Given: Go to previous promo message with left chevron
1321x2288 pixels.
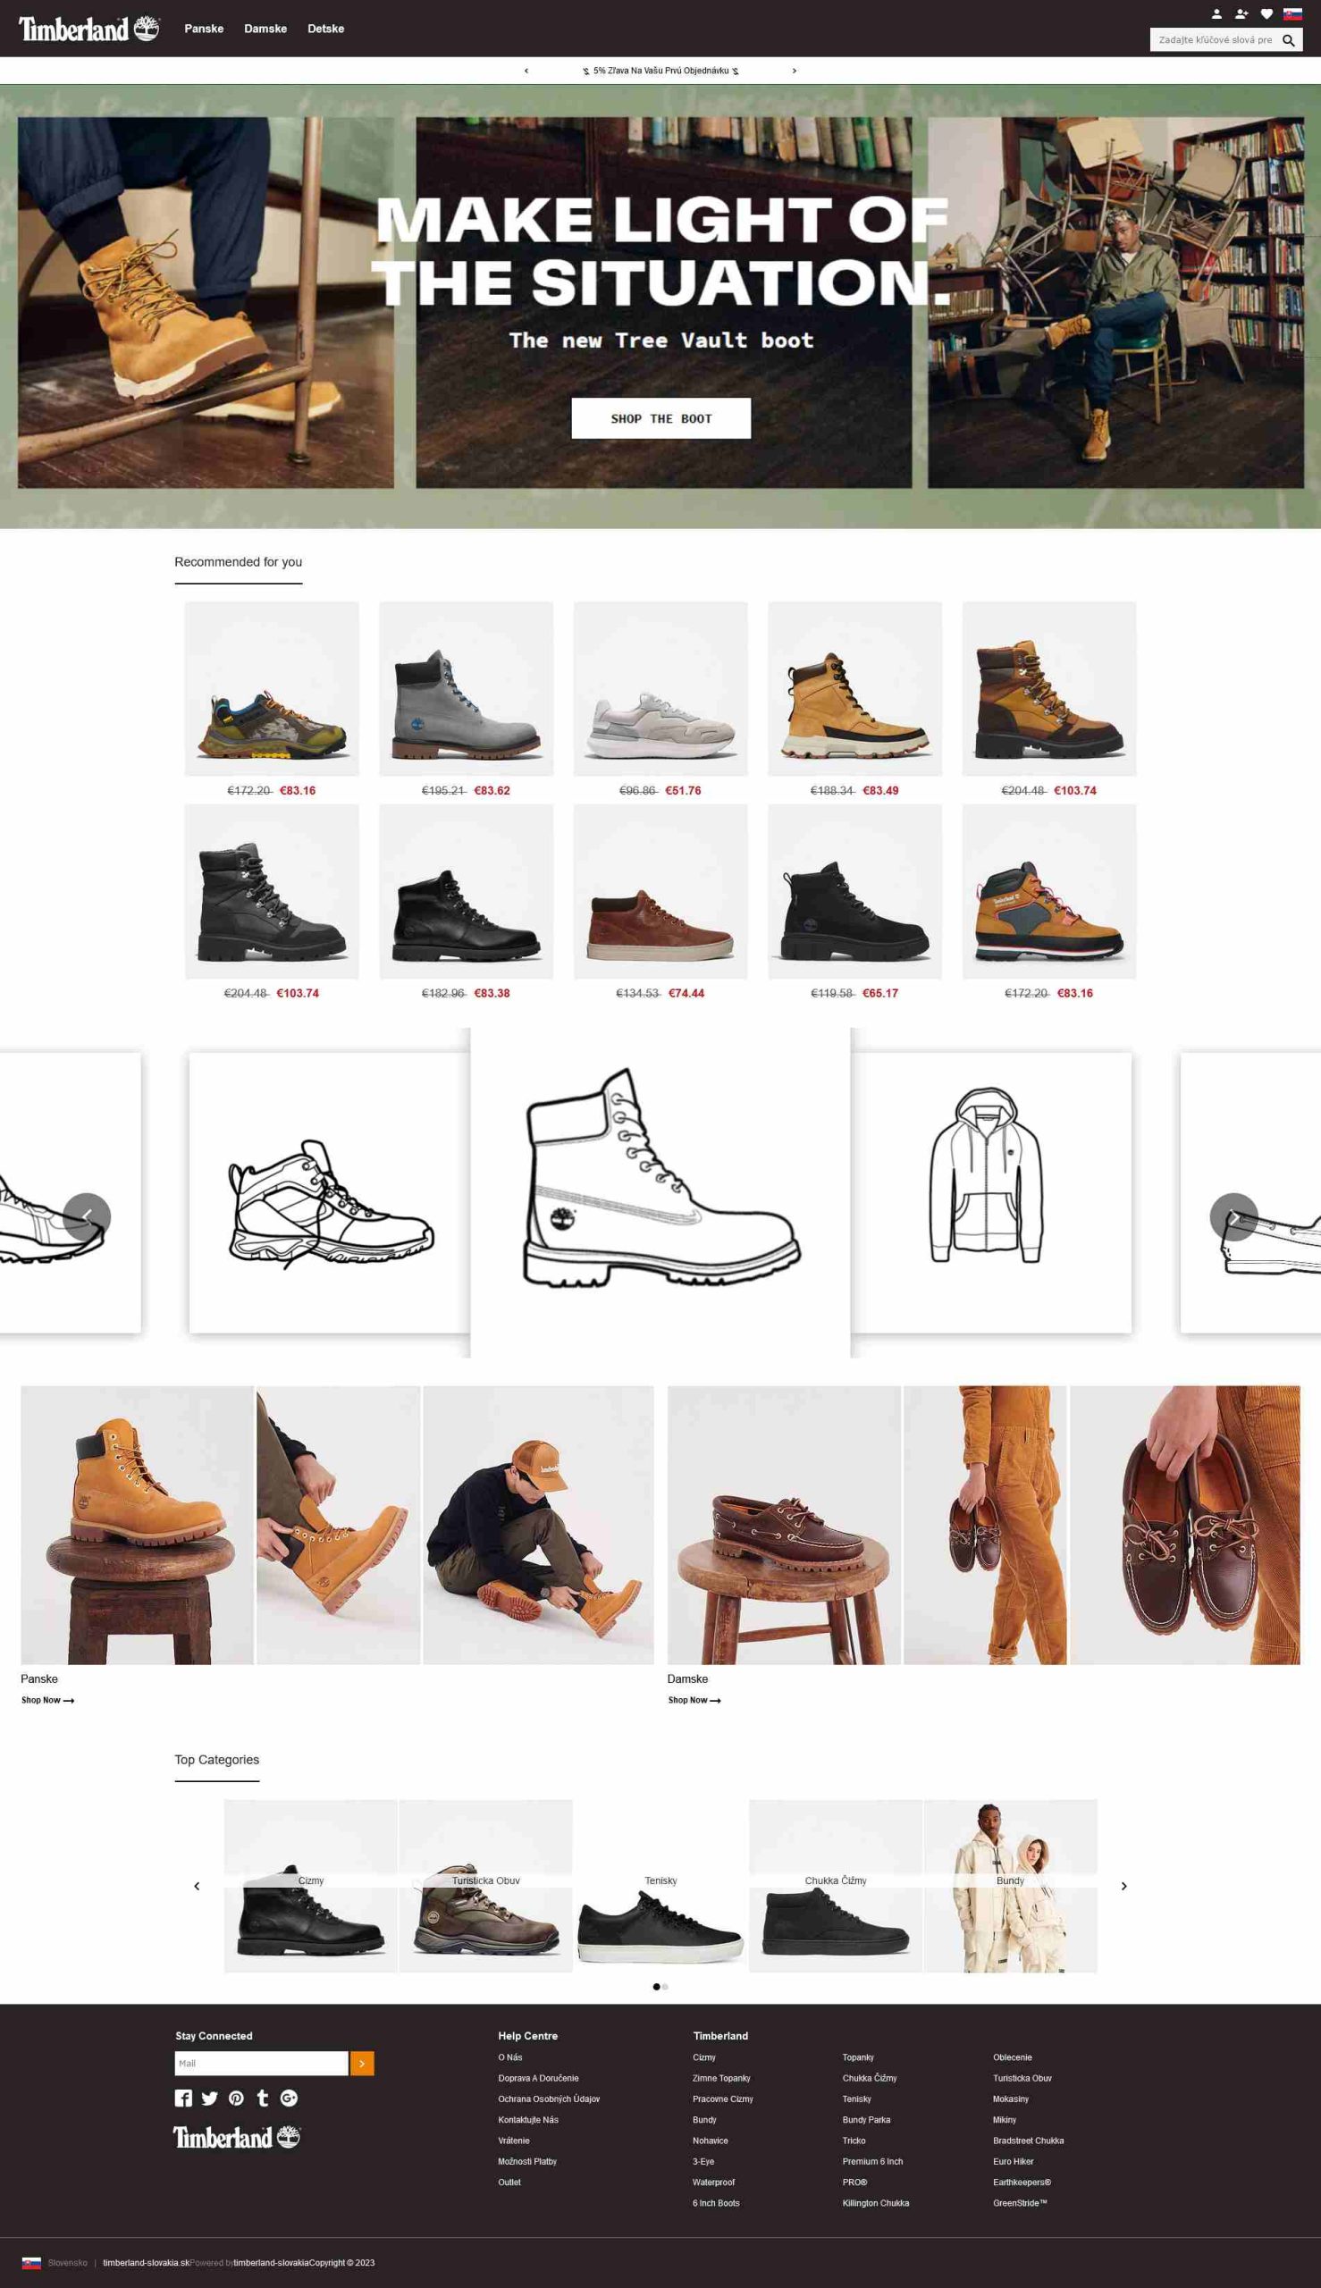Looking at the screenshot, I should pyautogui.click(x=526, y=71).
